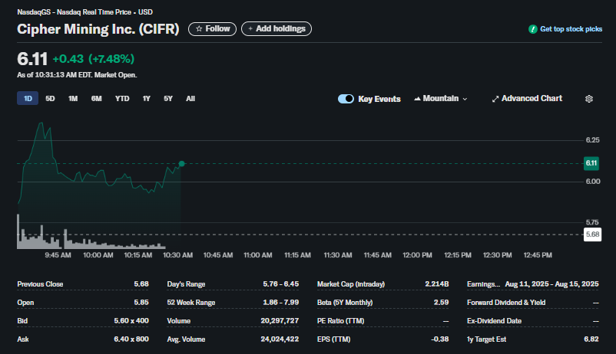Screen dimensions: 616x354
Task: Click PE Ratio (TTM) label
Action: pyautogui.click(x=340, y=321)
